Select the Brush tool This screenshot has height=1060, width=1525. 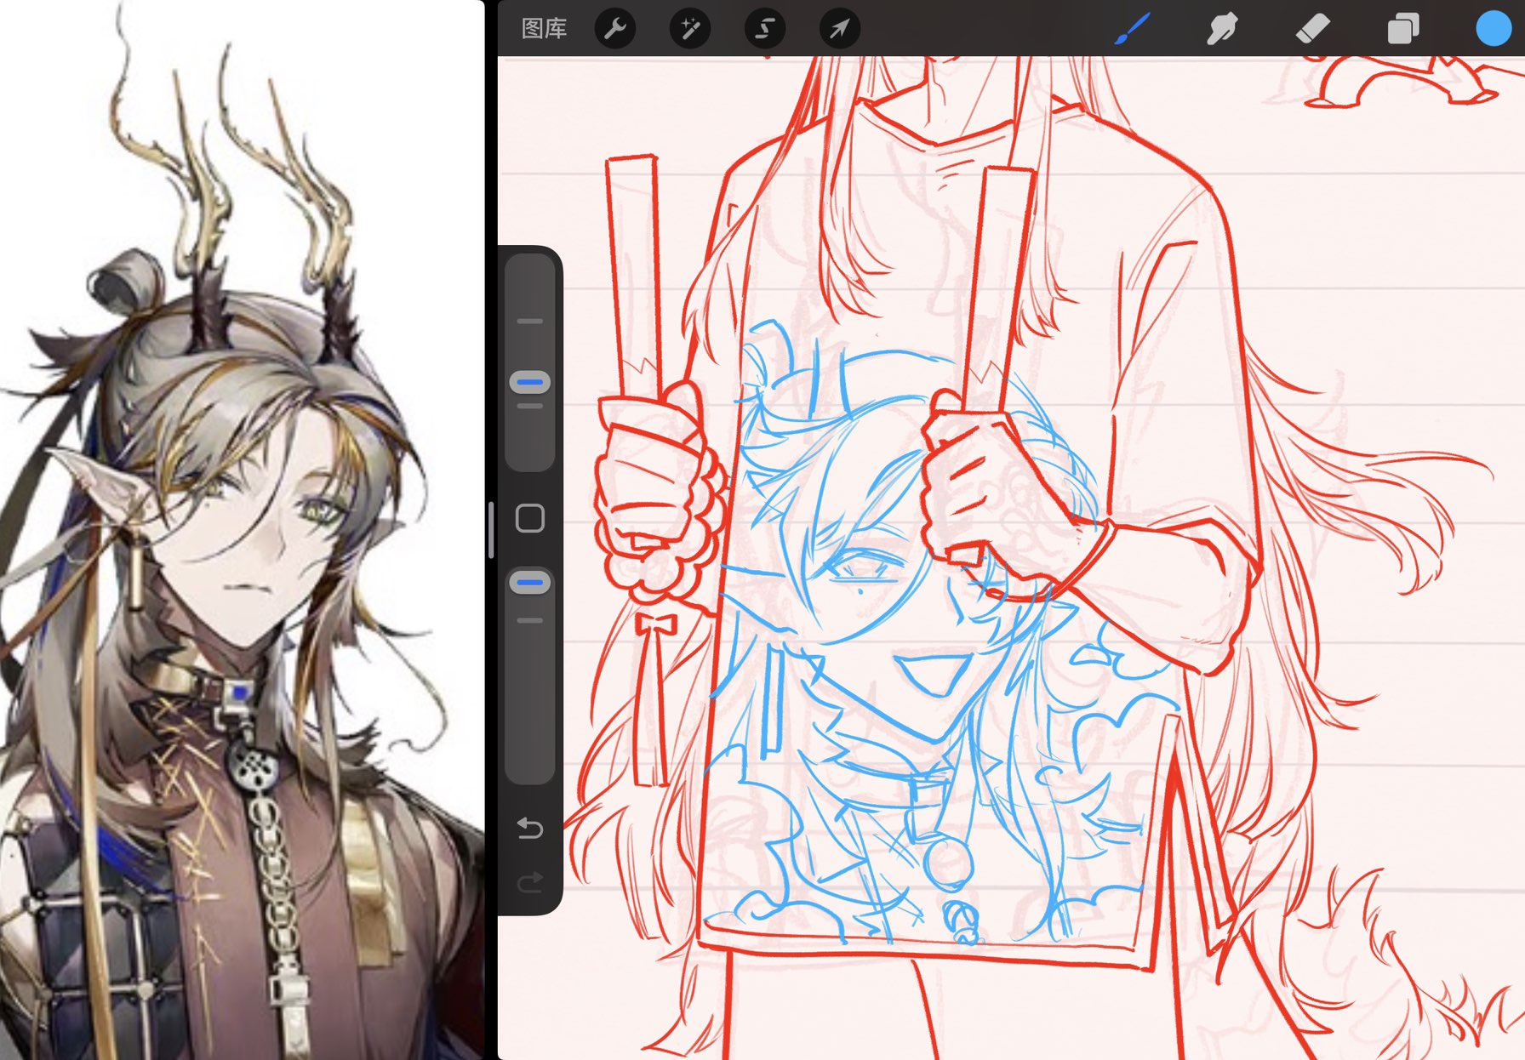tap(1132, 29)
